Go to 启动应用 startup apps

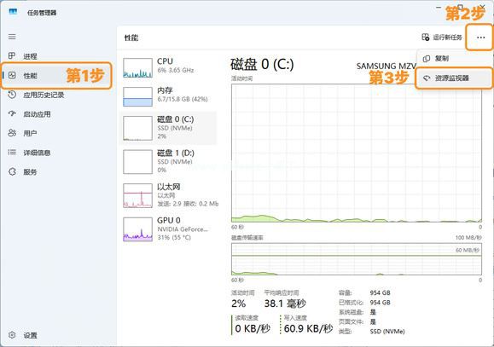click(37, 114)
